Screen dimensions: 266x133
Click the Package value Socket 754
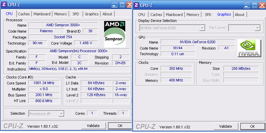click(63, 37)
